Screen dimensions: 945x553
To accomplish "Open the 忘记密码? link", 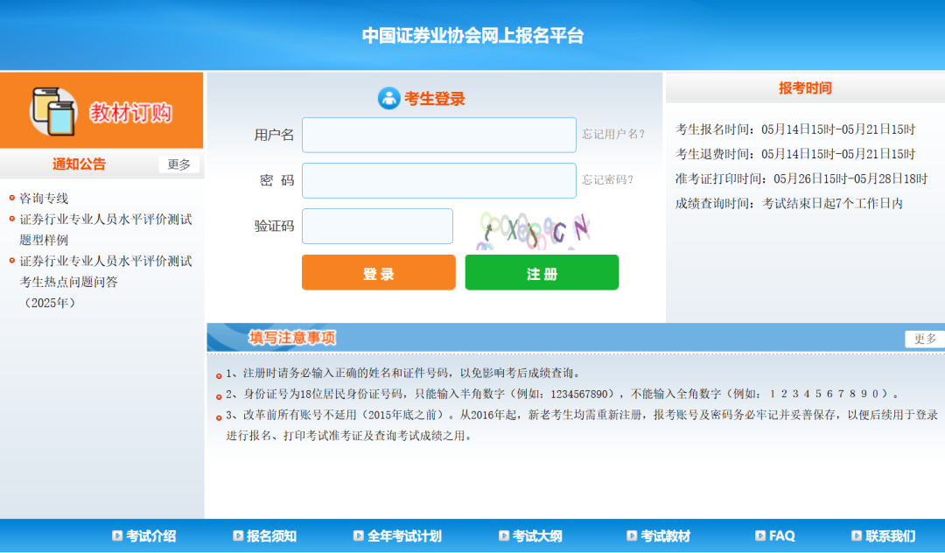I will coord(607,179).
